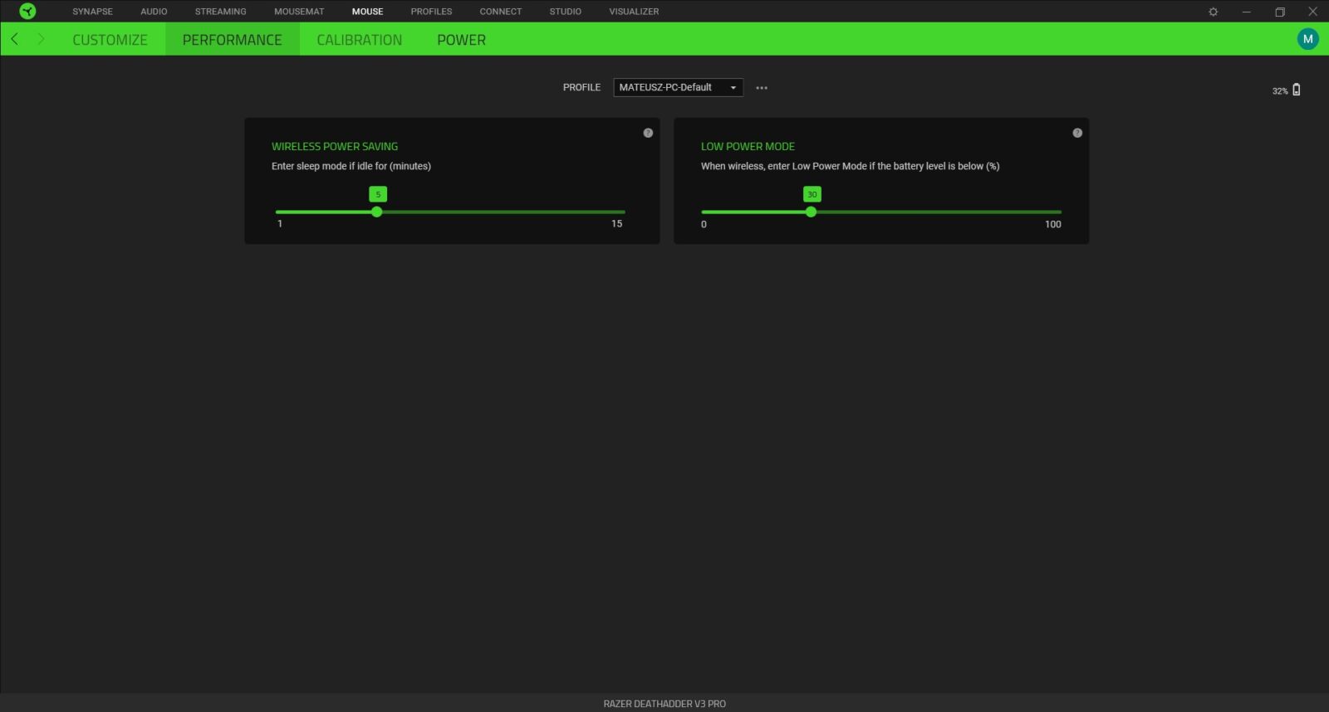Screen dimensions: 1329x712
Task: Open profile options three-dot menu
Action: click(762, 88)
